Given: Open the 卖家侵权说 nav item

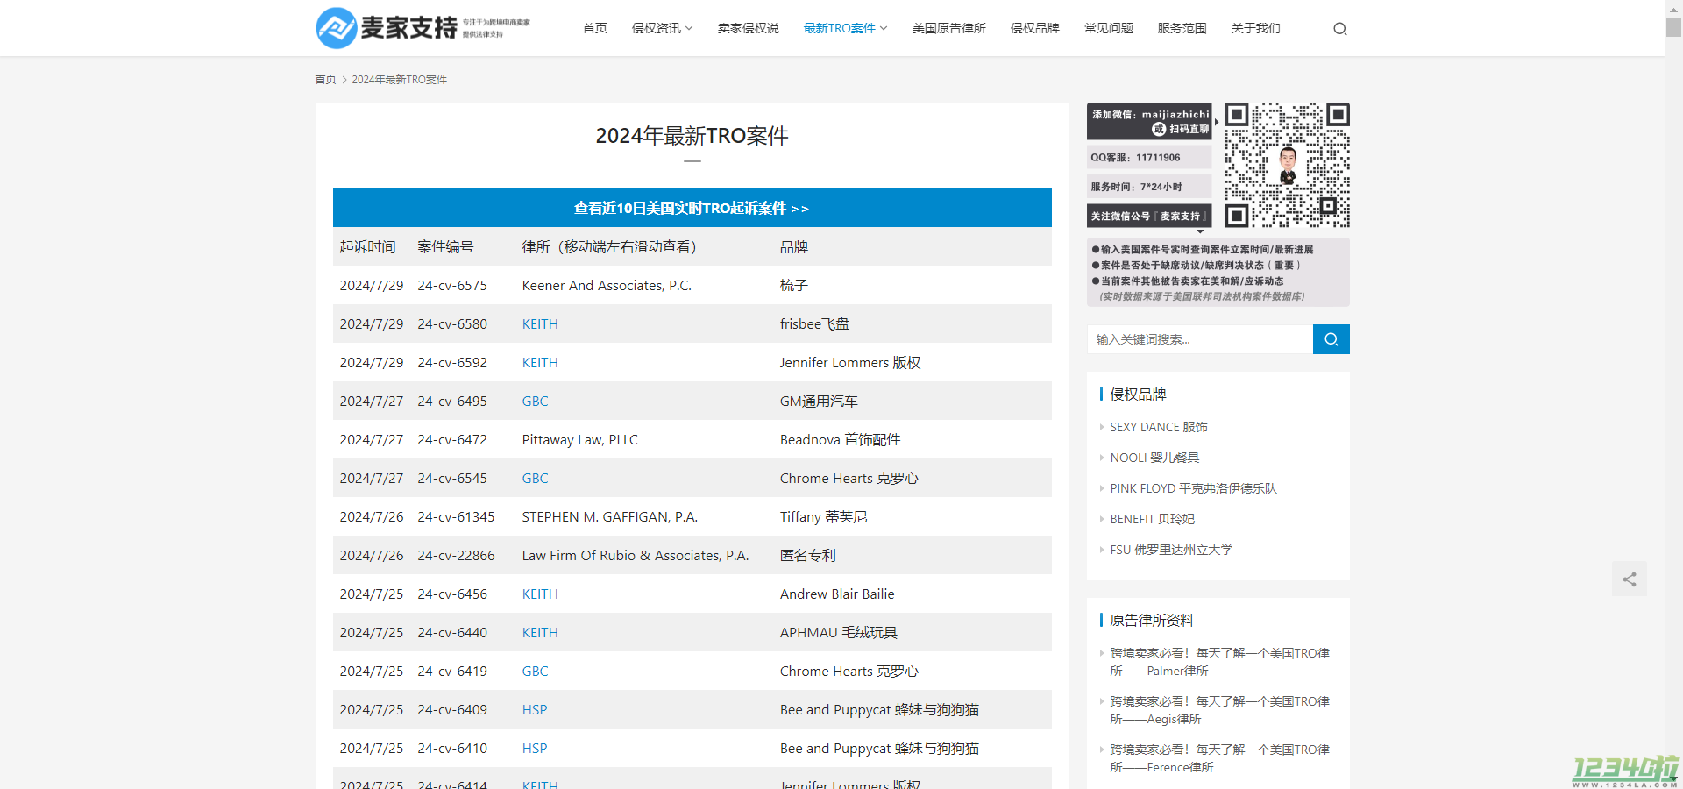Looking at the screenshot, I should [x=749, y=28].
